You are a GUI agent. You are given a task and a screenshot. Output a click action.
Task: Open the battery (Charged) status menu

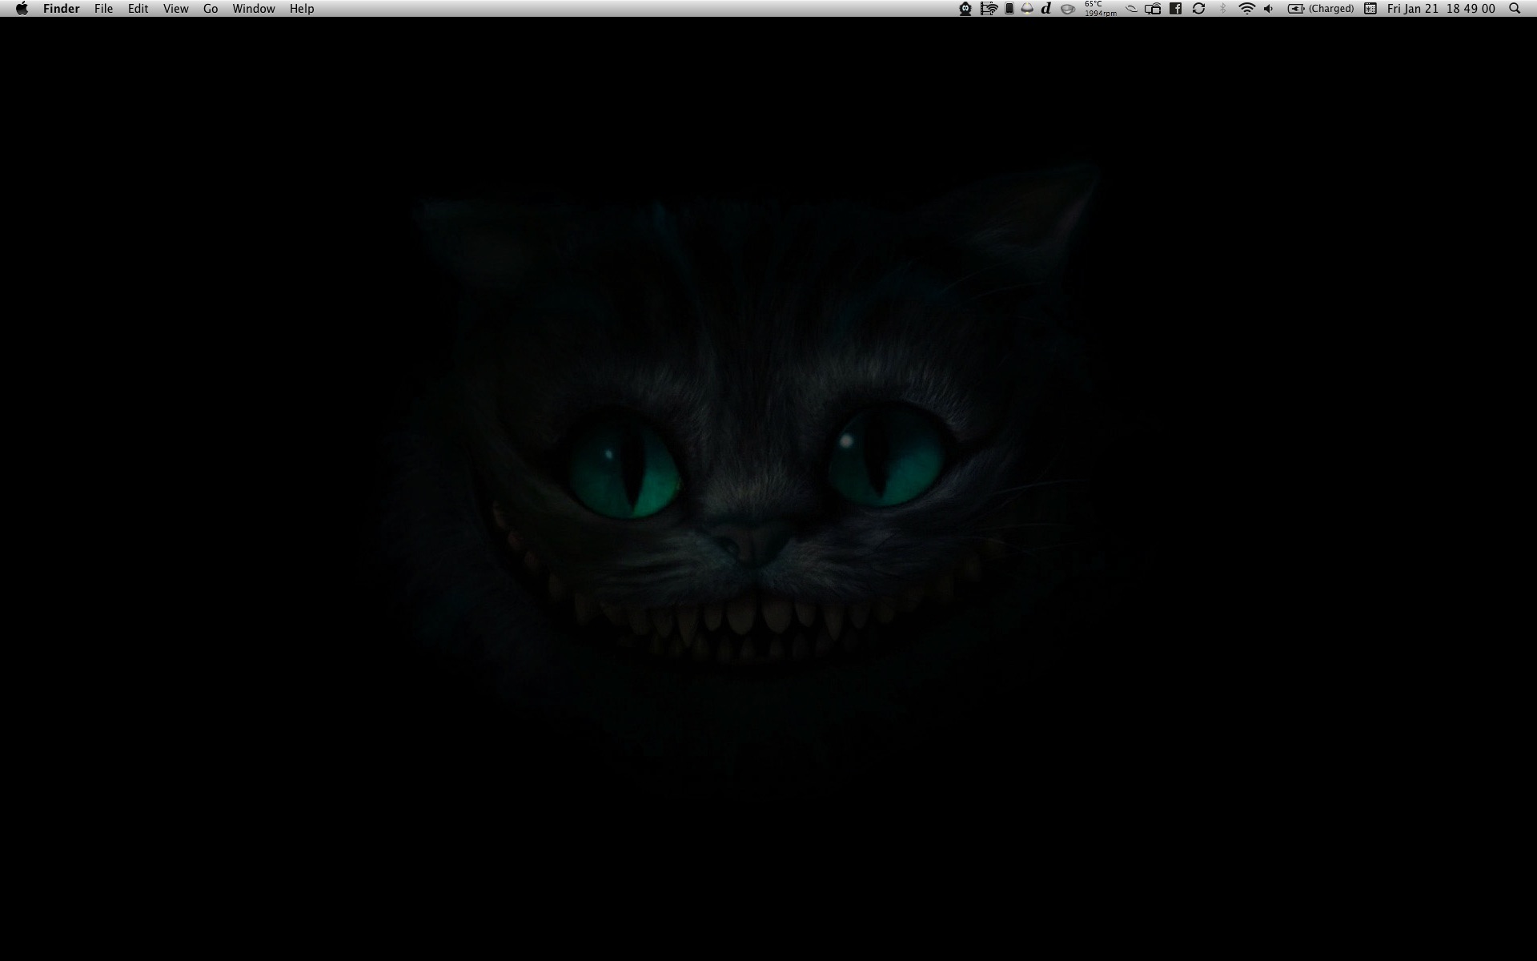click(1320, 9)
